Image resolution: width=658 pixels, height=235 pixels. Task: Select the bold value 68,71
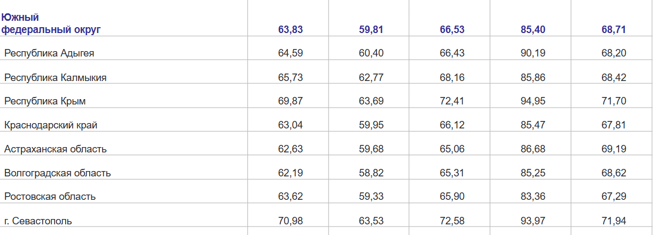(x=614, y=30)
